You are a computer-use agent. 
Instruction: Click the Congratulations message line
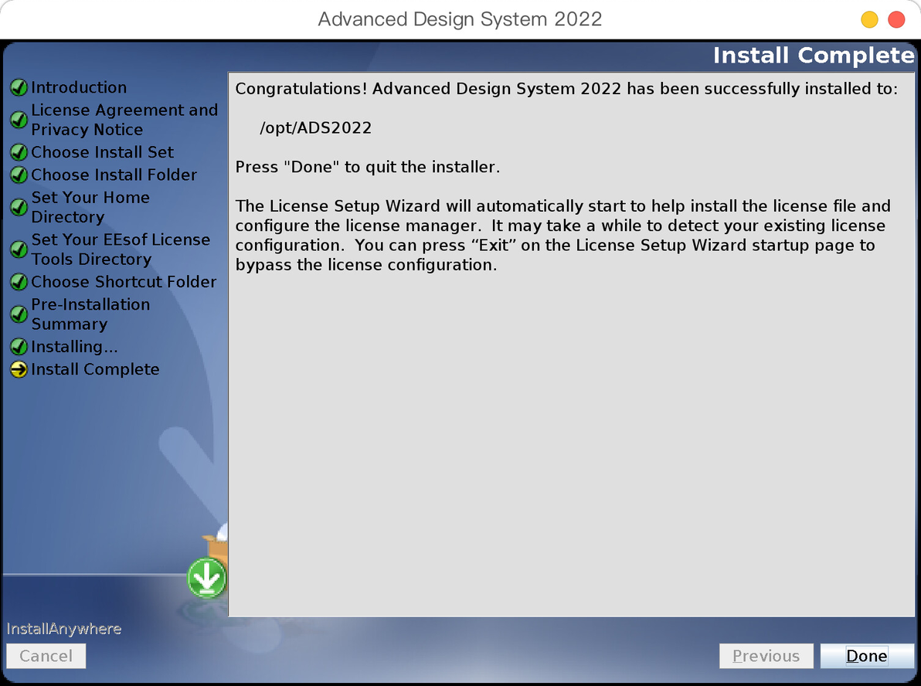[566, 89]
